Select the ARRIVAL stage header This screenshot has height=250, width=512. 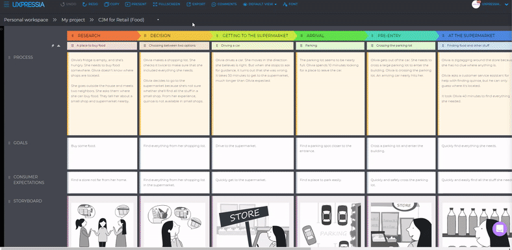331,36
